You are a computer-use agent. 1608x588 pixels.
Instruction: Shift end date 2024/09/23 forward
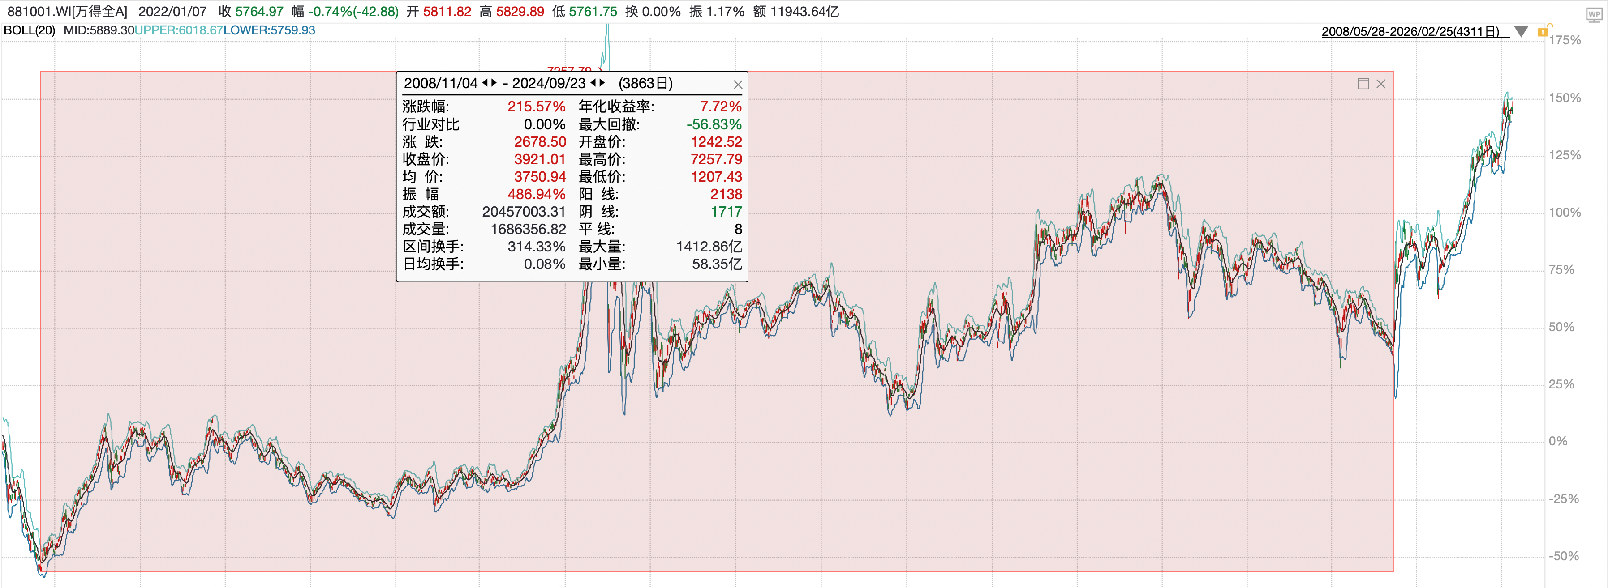point(602,83)
